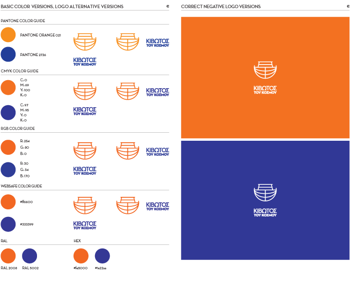The image size is (350, 284).
Task: Click the 'CMYK COLOR GUIDE' section title
Action: click(19, 71)
